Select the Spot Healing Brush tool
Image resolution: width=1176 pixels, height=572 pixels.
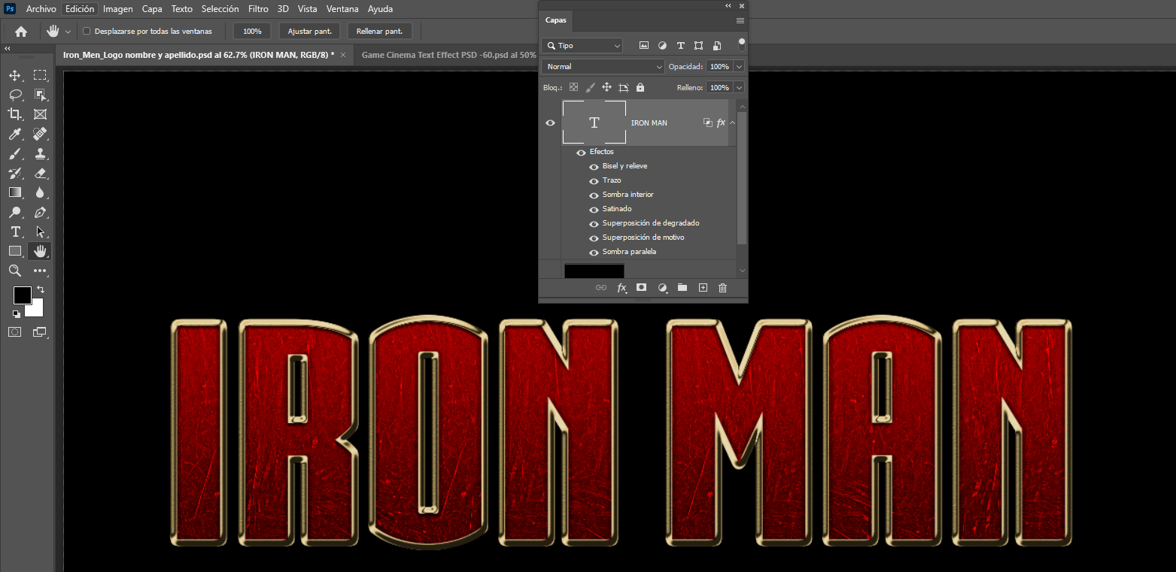40,134
